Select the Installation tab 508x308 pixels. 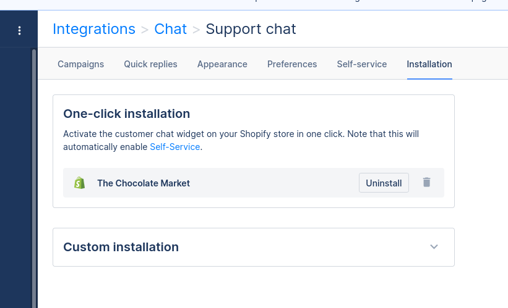coord(429,64)
